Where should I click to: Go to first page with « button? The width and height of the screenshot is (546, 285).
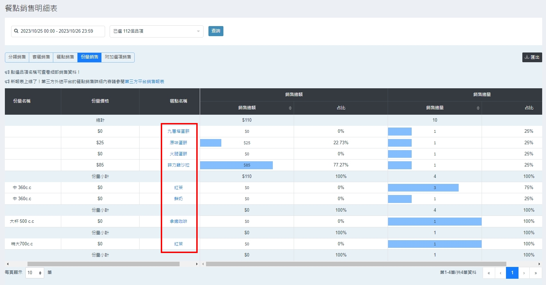pos(489,273)
